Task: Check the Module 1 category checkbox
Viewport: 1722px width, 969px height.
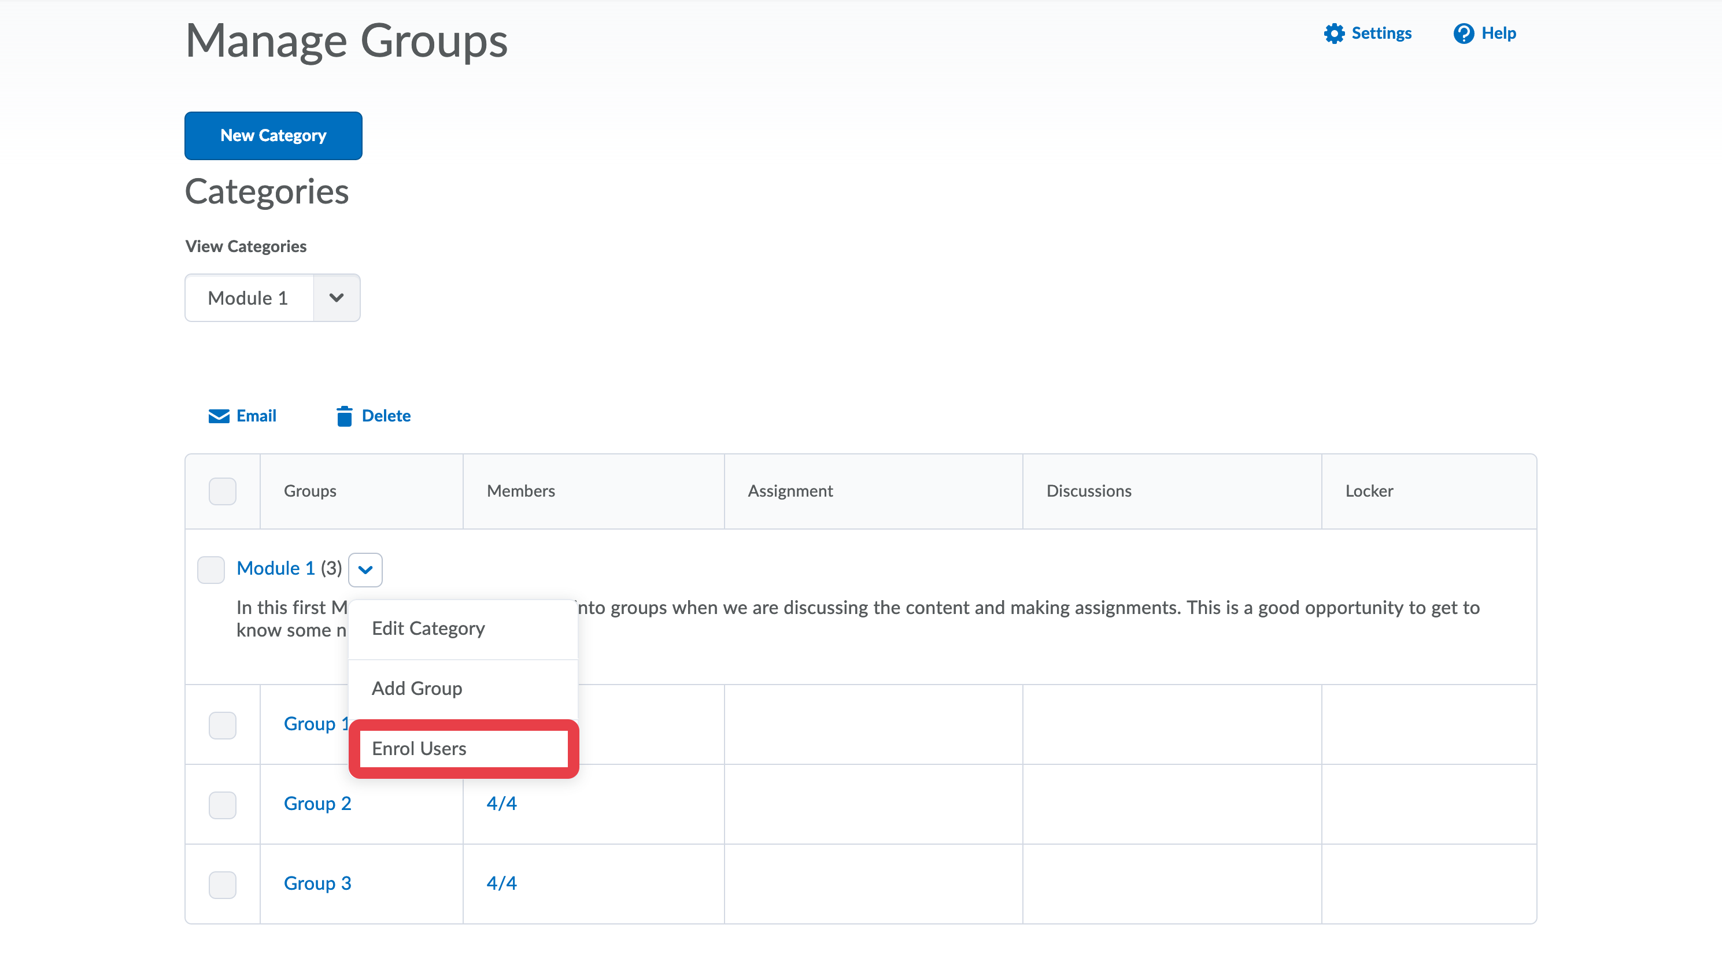Action: tap(210, 569)
